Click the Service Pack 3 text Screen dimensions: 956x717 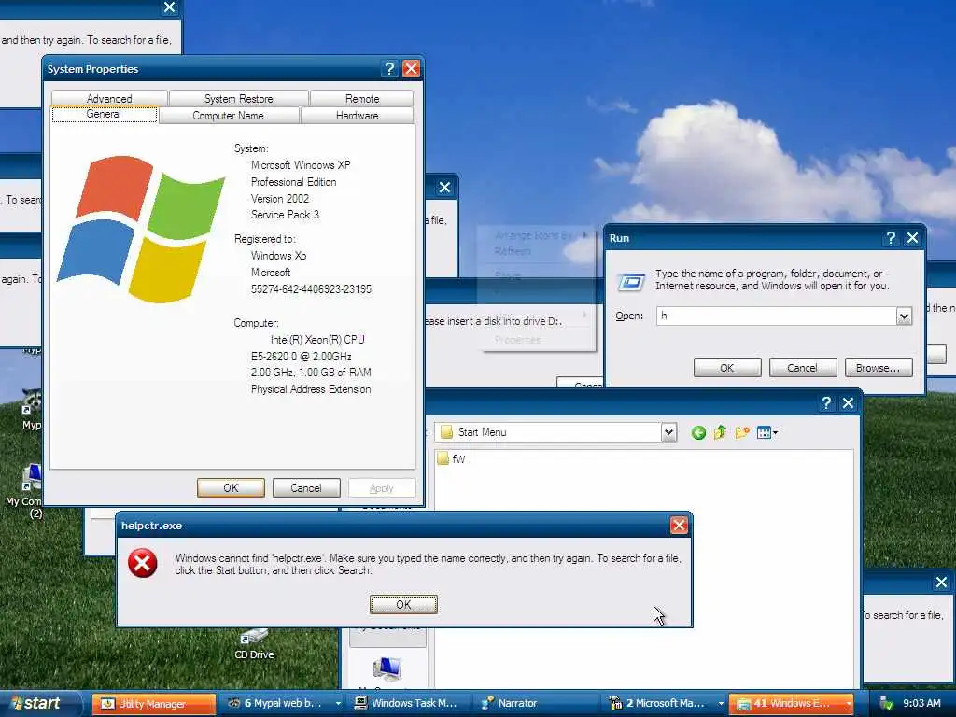[285, 215]
